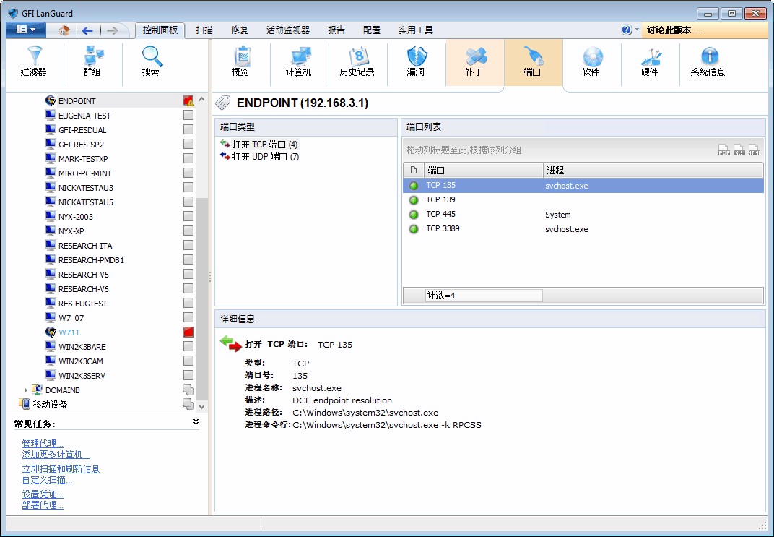Show the 概览 overview view
Image resolution: width=774 pixels, height=537 pixels.
(240, 61)
